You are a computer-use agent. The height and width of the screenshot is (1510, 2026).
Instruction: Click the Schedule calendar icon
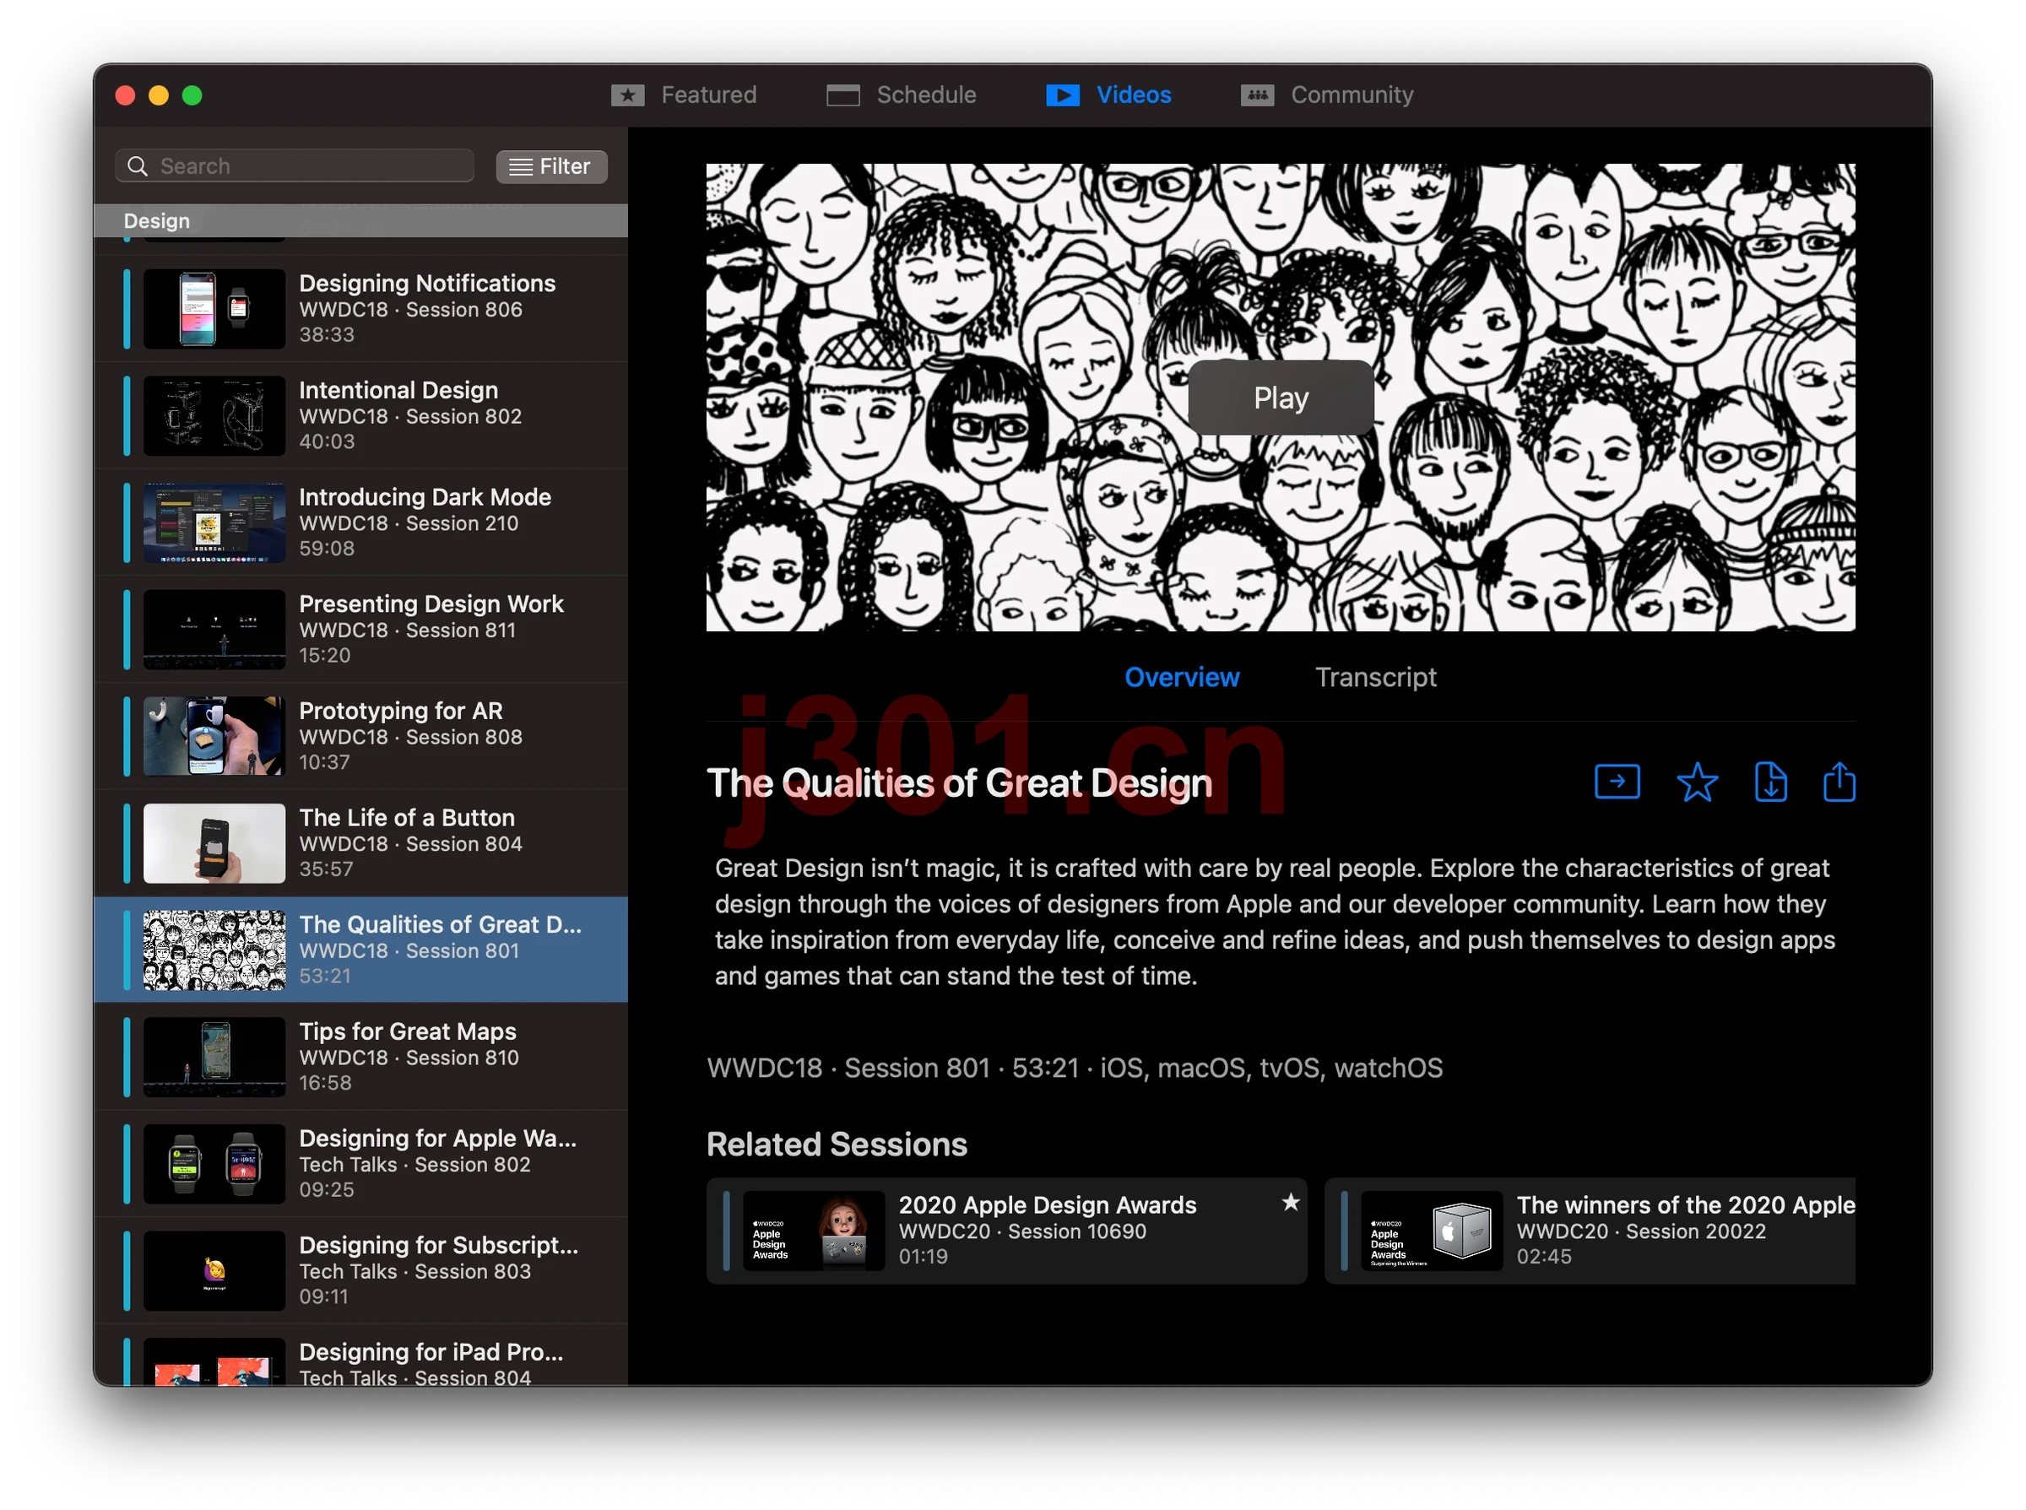tap(843, 95)
